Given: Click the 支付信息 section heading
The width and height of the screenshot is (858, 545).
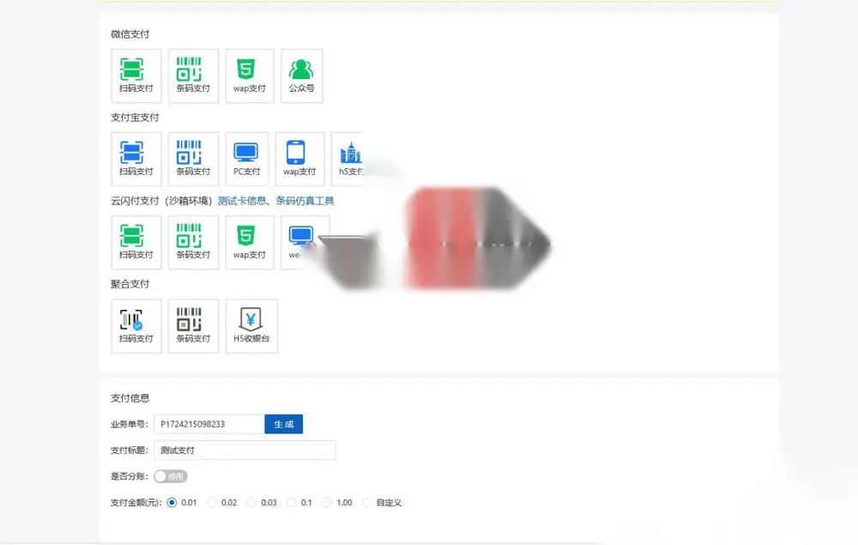Looking at the screenshot, I should click(130, 397).
